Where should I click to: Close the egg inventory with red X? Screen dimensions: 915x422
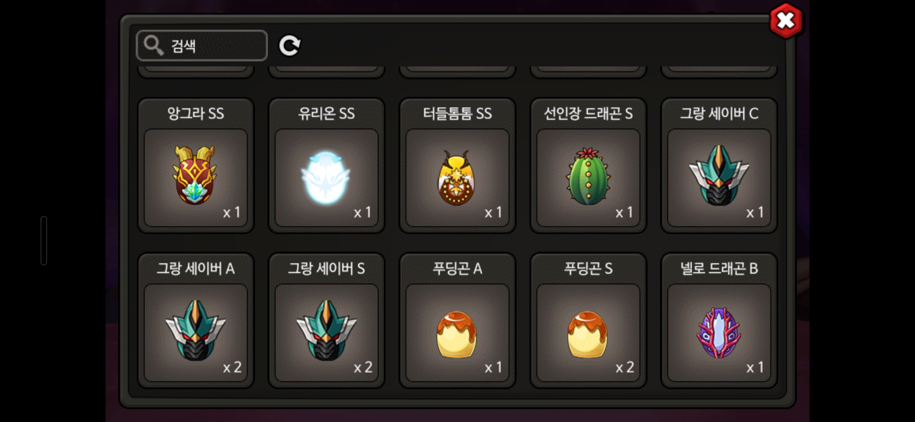click(786, 21)
